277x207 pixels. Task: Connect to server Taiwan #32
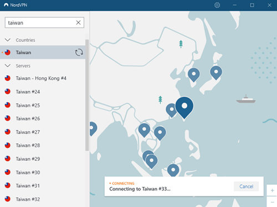[x=43, y=199]
